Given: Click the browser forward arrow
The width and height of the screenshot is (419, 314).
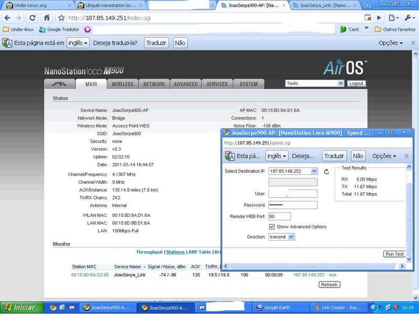Looking at the screenshot, I should point(18,18).
